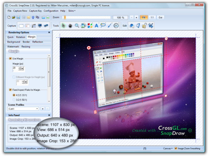This screenshot has width=209, height=156.
Task: Click the crop Edit icon
Action: [151, 26]
